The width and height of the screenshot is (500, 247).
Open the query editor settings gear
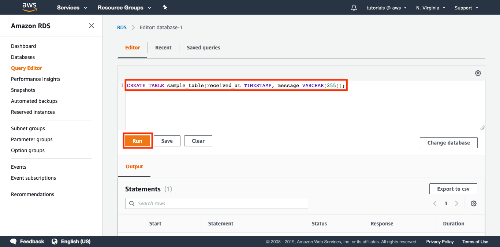(478, 73)
